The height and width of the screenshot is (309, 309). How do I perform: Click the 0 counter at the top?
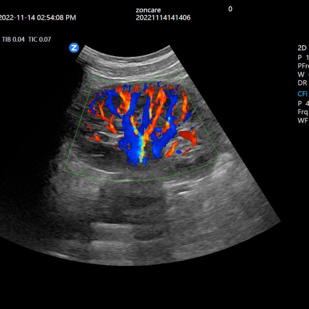point(230,9)
